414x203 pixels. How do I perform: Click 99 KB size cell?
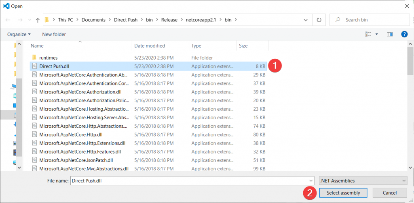259,168
